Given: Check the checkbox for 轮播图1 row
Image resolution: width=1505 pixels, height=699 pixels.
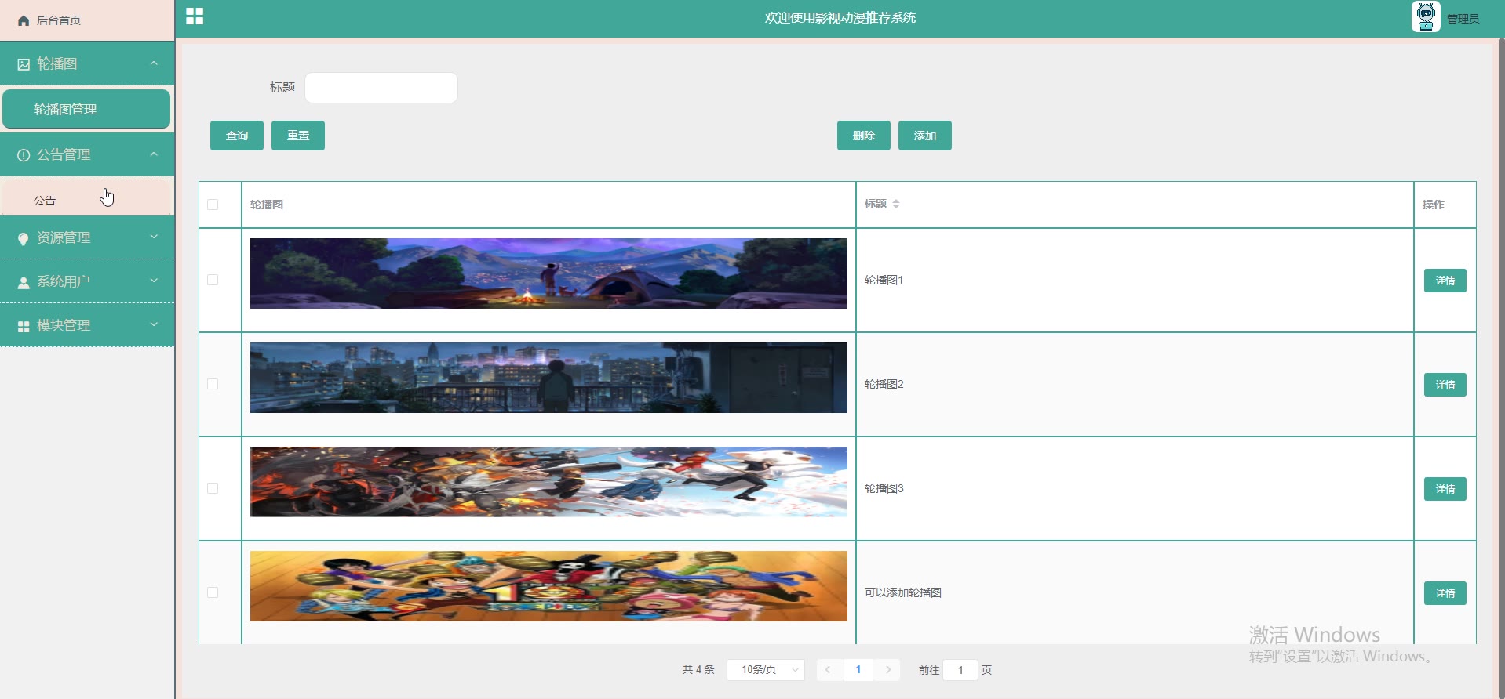Looking at the screenshot, I should (213, 280).
